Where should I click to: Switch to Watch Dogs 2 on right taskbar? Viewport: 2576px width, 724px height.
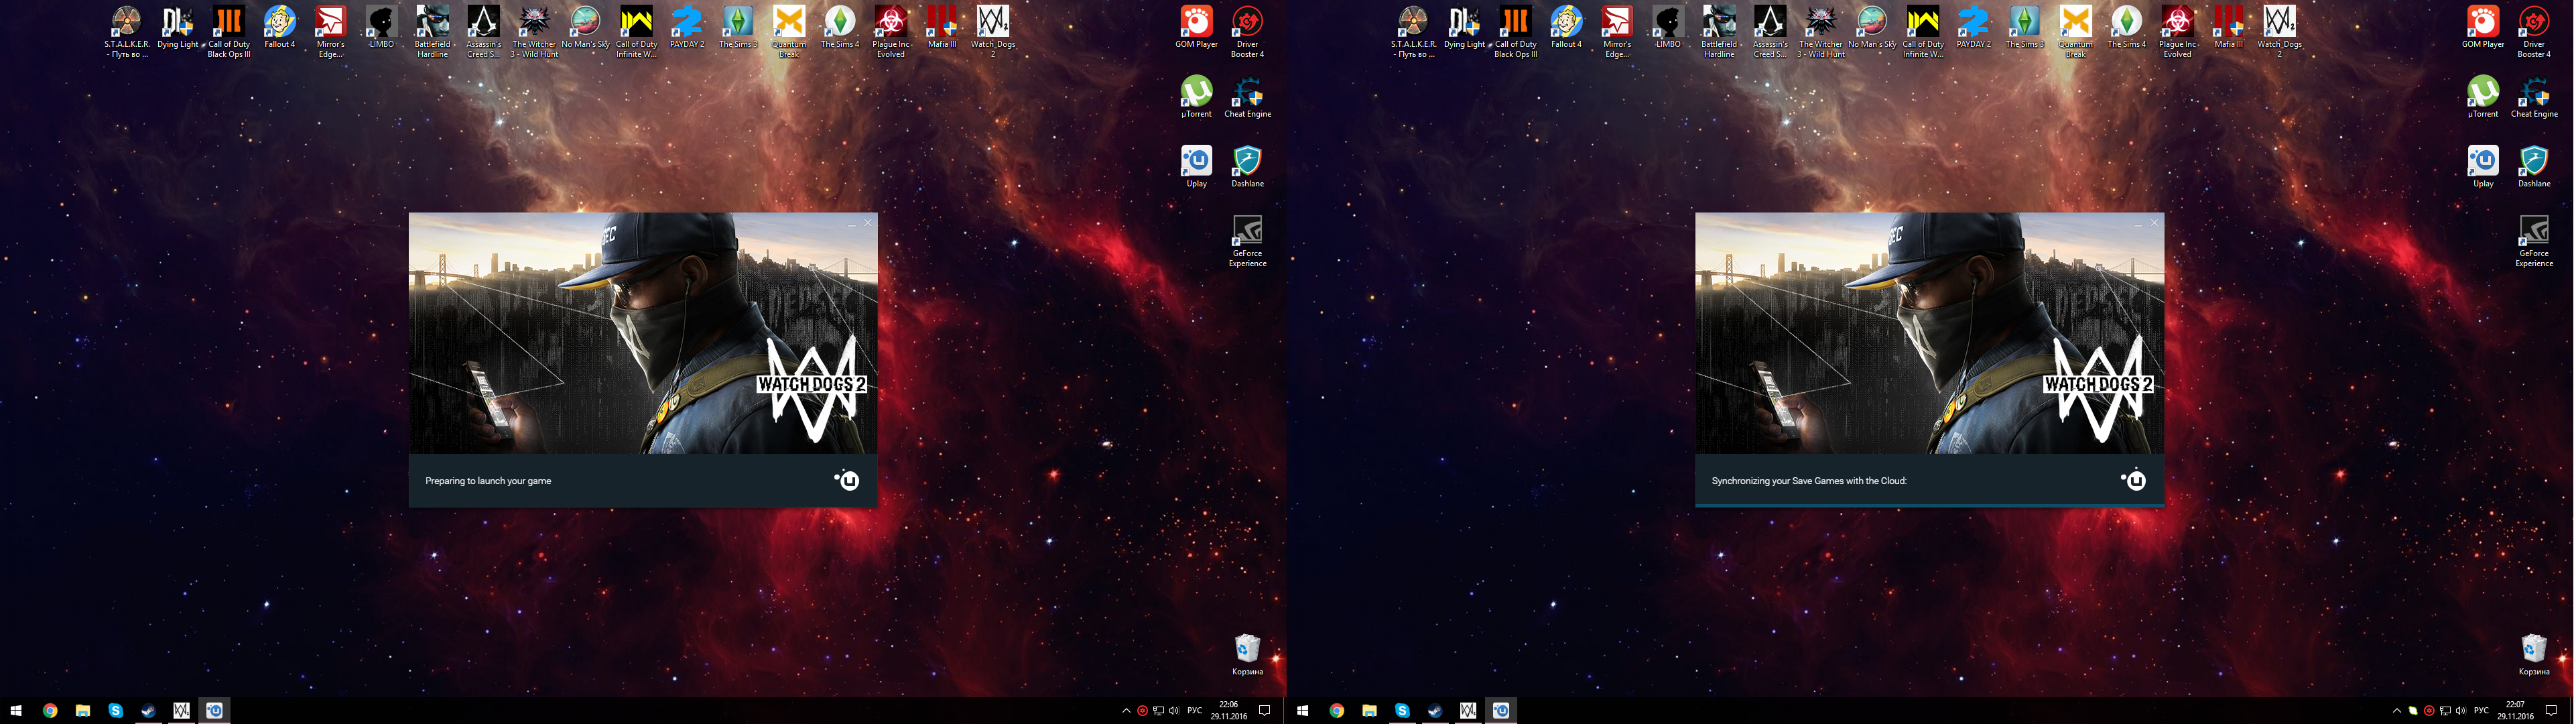tap(1467, 711)
